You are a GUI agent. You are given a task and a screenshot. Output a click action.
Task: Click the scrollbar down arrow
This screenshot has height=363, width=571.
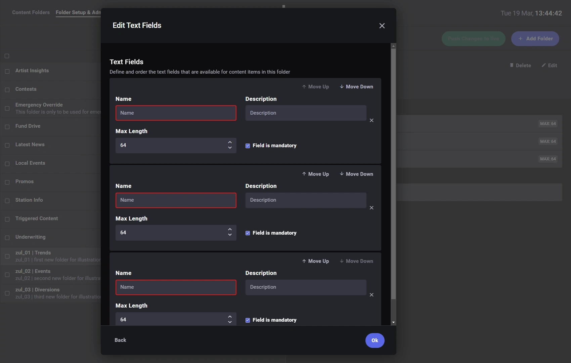tap(393, 322)
